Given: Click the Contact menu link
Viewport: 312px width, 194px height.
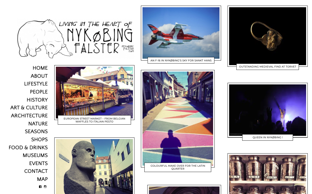Looking at the screenshot, I should click(x=36, y=171).
